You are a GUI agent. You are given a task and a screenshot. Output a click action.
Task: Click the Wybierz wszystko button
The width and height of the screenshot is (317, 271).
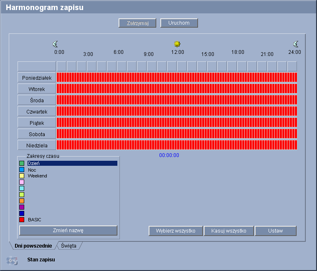point(176,231)
